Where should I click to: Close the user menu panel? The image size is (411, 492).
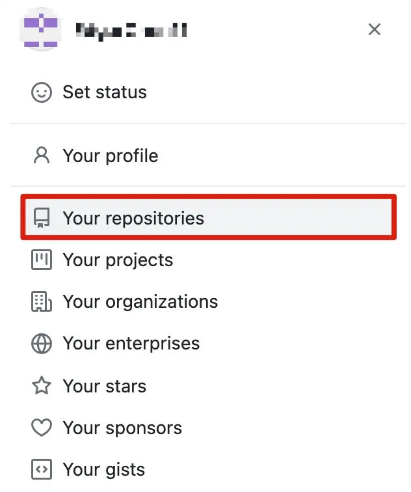coord(375,29)
